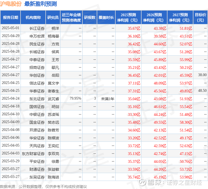Select the 近三年业绩预测准确度 column header
Image resolution: width=208 pixels, height=189 pixels.
(x=71, y=17)
